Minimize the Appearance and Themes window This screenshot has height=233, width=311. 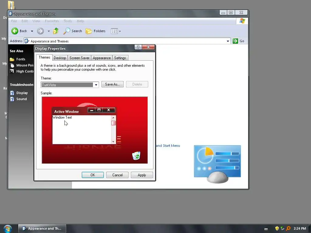click(223, 12)
